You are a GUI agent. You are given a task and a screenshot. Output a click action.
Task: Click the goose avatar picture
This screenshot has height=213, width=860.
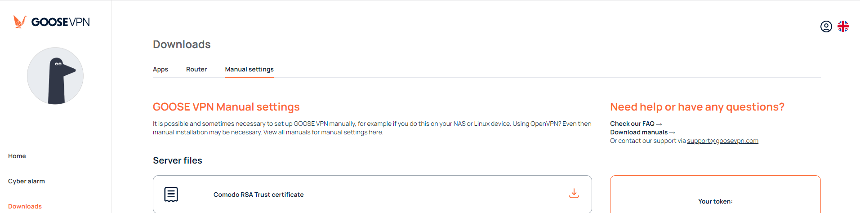(x=55, y=76)
